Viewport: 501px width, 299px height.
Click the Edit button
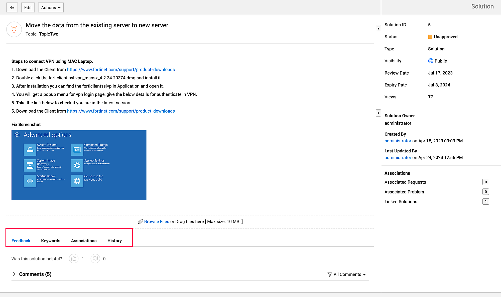[28, 8]
